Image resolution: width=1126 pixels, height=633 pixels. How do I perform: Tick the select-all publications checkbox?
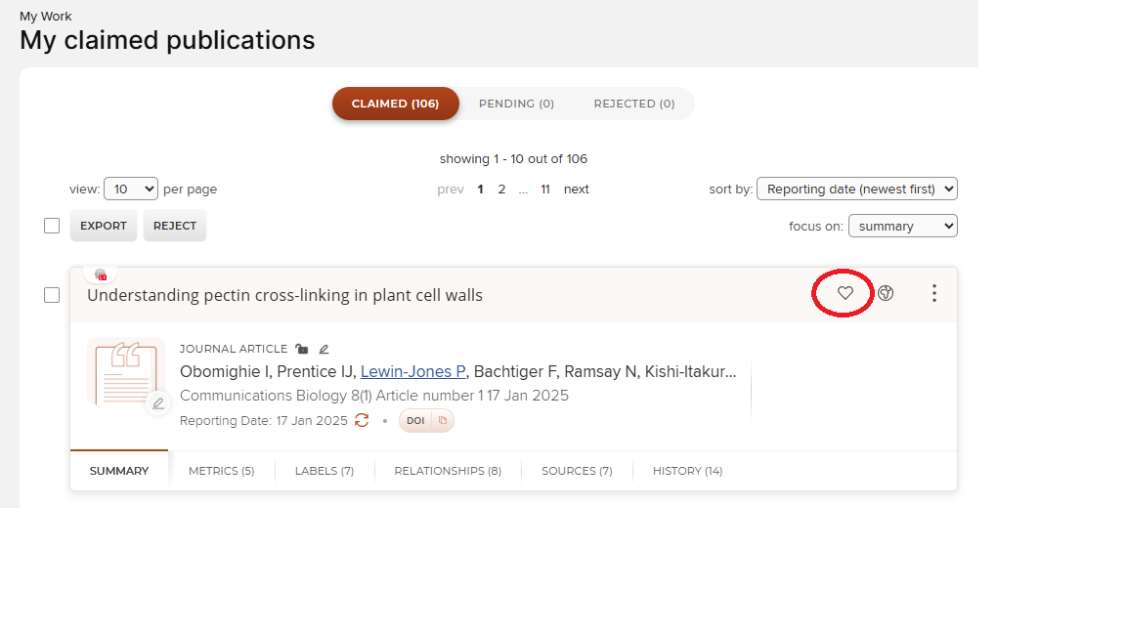pyautogui.click(x=52, y=226)
